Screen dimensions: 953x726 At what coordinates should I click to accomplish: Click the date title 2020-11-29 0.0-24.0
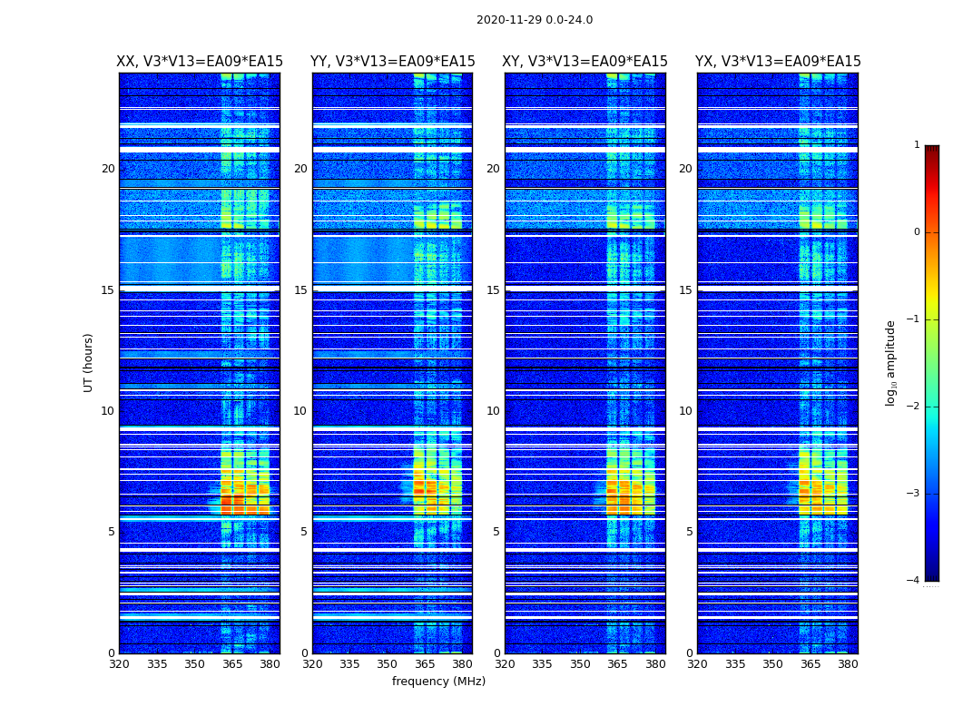click(535, 20)
